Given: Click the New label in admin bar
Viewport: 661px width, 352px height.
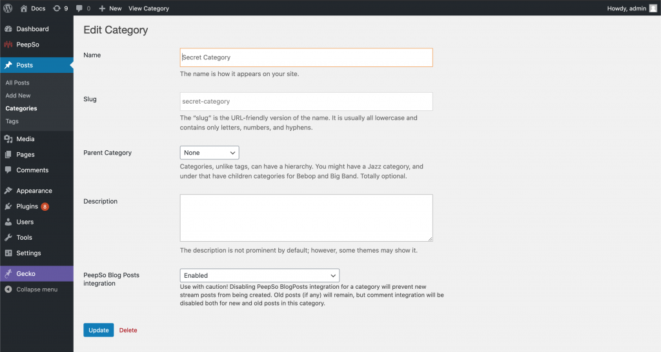Looking at the screenshot, I should click(115, 8).
